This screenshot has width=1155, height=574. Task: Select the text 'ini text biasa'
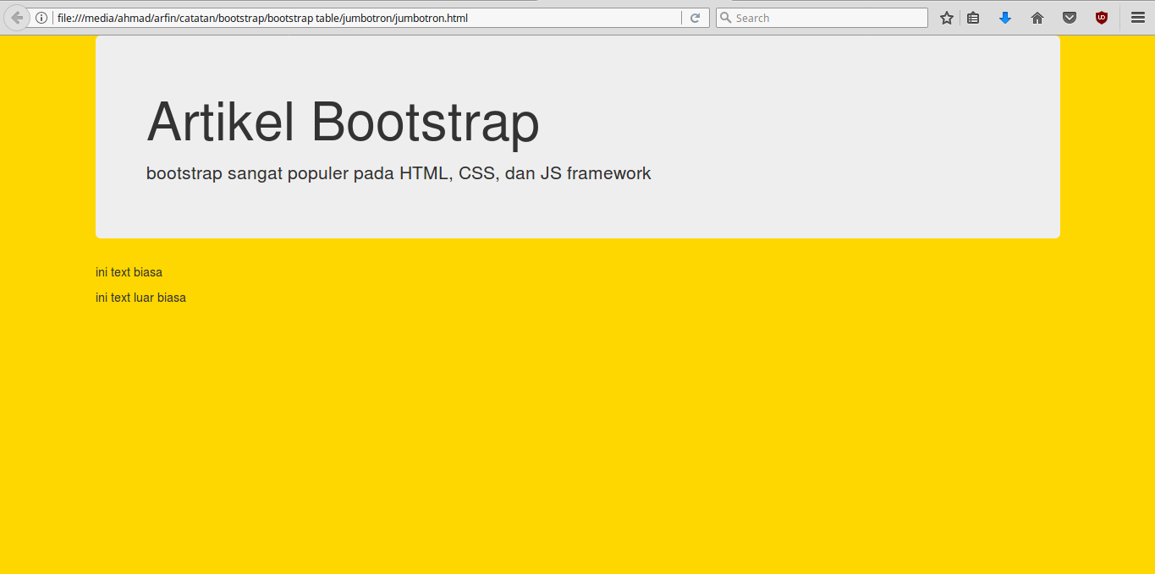(129, 272)
